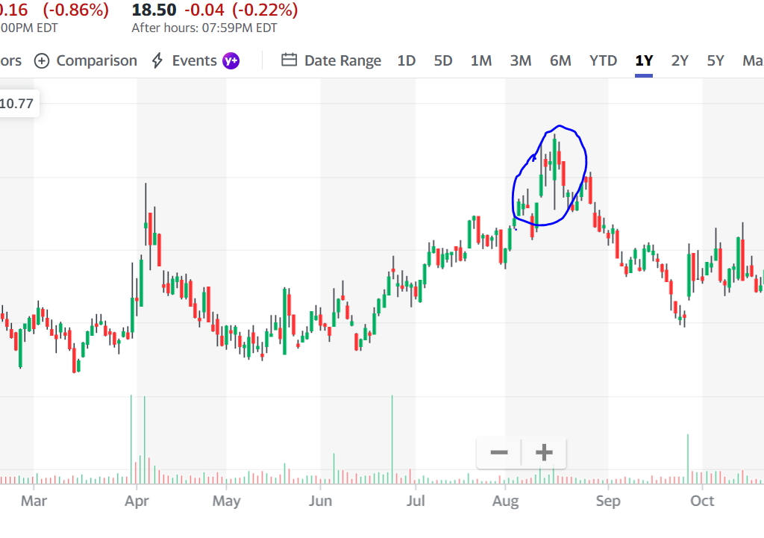Image resolution: width=764 pixels, height=538 pixels.
Task: Click the purple Y+ premium badge
Action: pyautogui.click(x=231, y=61)
